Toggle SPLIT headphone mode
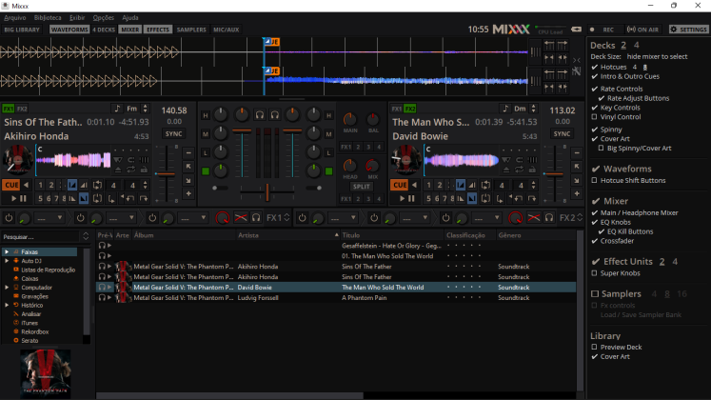 click(361, 187)
